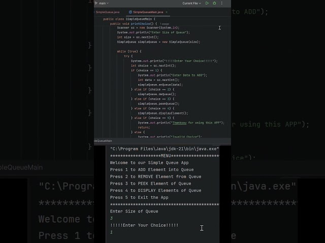Select the SimpleQueueMain.java editor tab
The height and width of the screenshot is (243, 325).
tap(148, 12)
